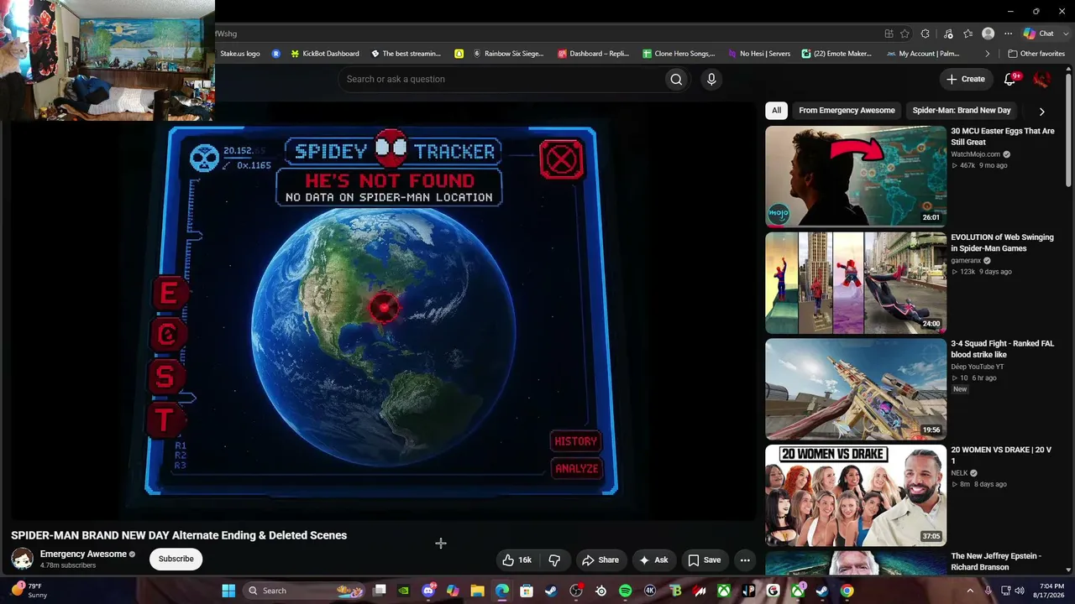Click the Emergency Awesome channel name
Viewport: 1075px width, 604px height.
(83, 554)
